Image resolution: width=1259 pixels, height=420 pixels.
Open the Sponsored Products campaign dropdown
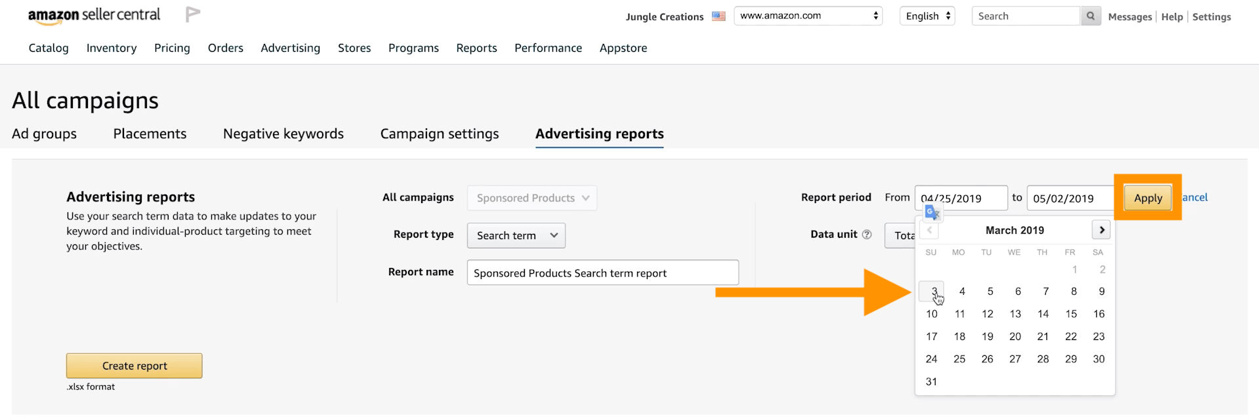click(x=531, y=198)
